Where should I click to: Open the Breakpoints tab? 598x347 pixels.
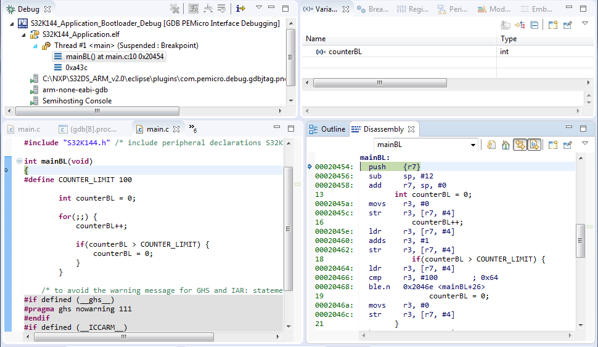(x=372, y=9)
